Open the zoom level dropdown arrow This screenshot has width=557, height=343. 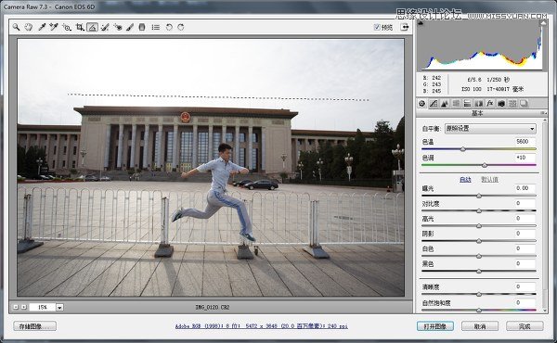[59, 307]
